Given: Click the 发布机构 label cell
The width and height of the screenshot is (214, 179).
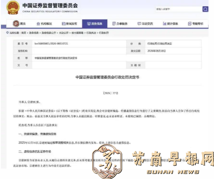Looking at the screenshot, I should pos(23,51).
